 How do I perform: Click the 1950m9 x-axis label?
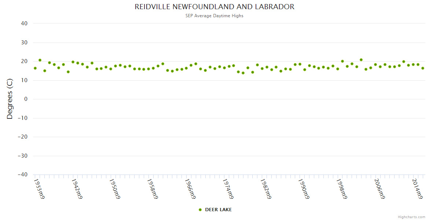[x=115, y=188]
